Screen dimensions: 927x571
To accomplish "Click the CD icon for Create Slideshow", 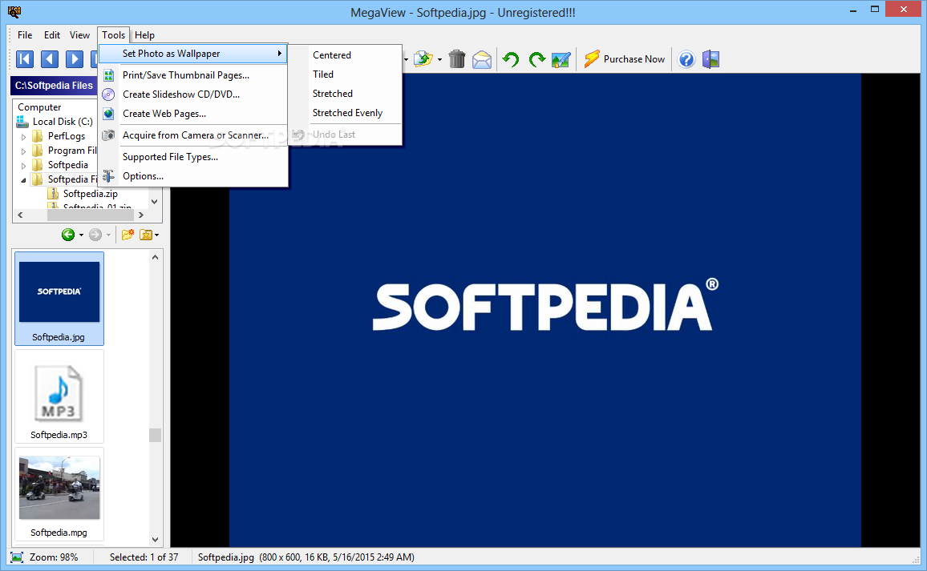I will click(108, 94).
